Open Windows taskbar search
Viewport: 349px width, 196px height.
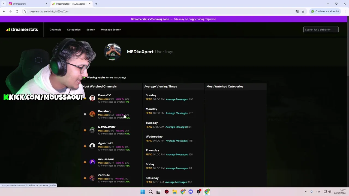click(x=151, y=192)
